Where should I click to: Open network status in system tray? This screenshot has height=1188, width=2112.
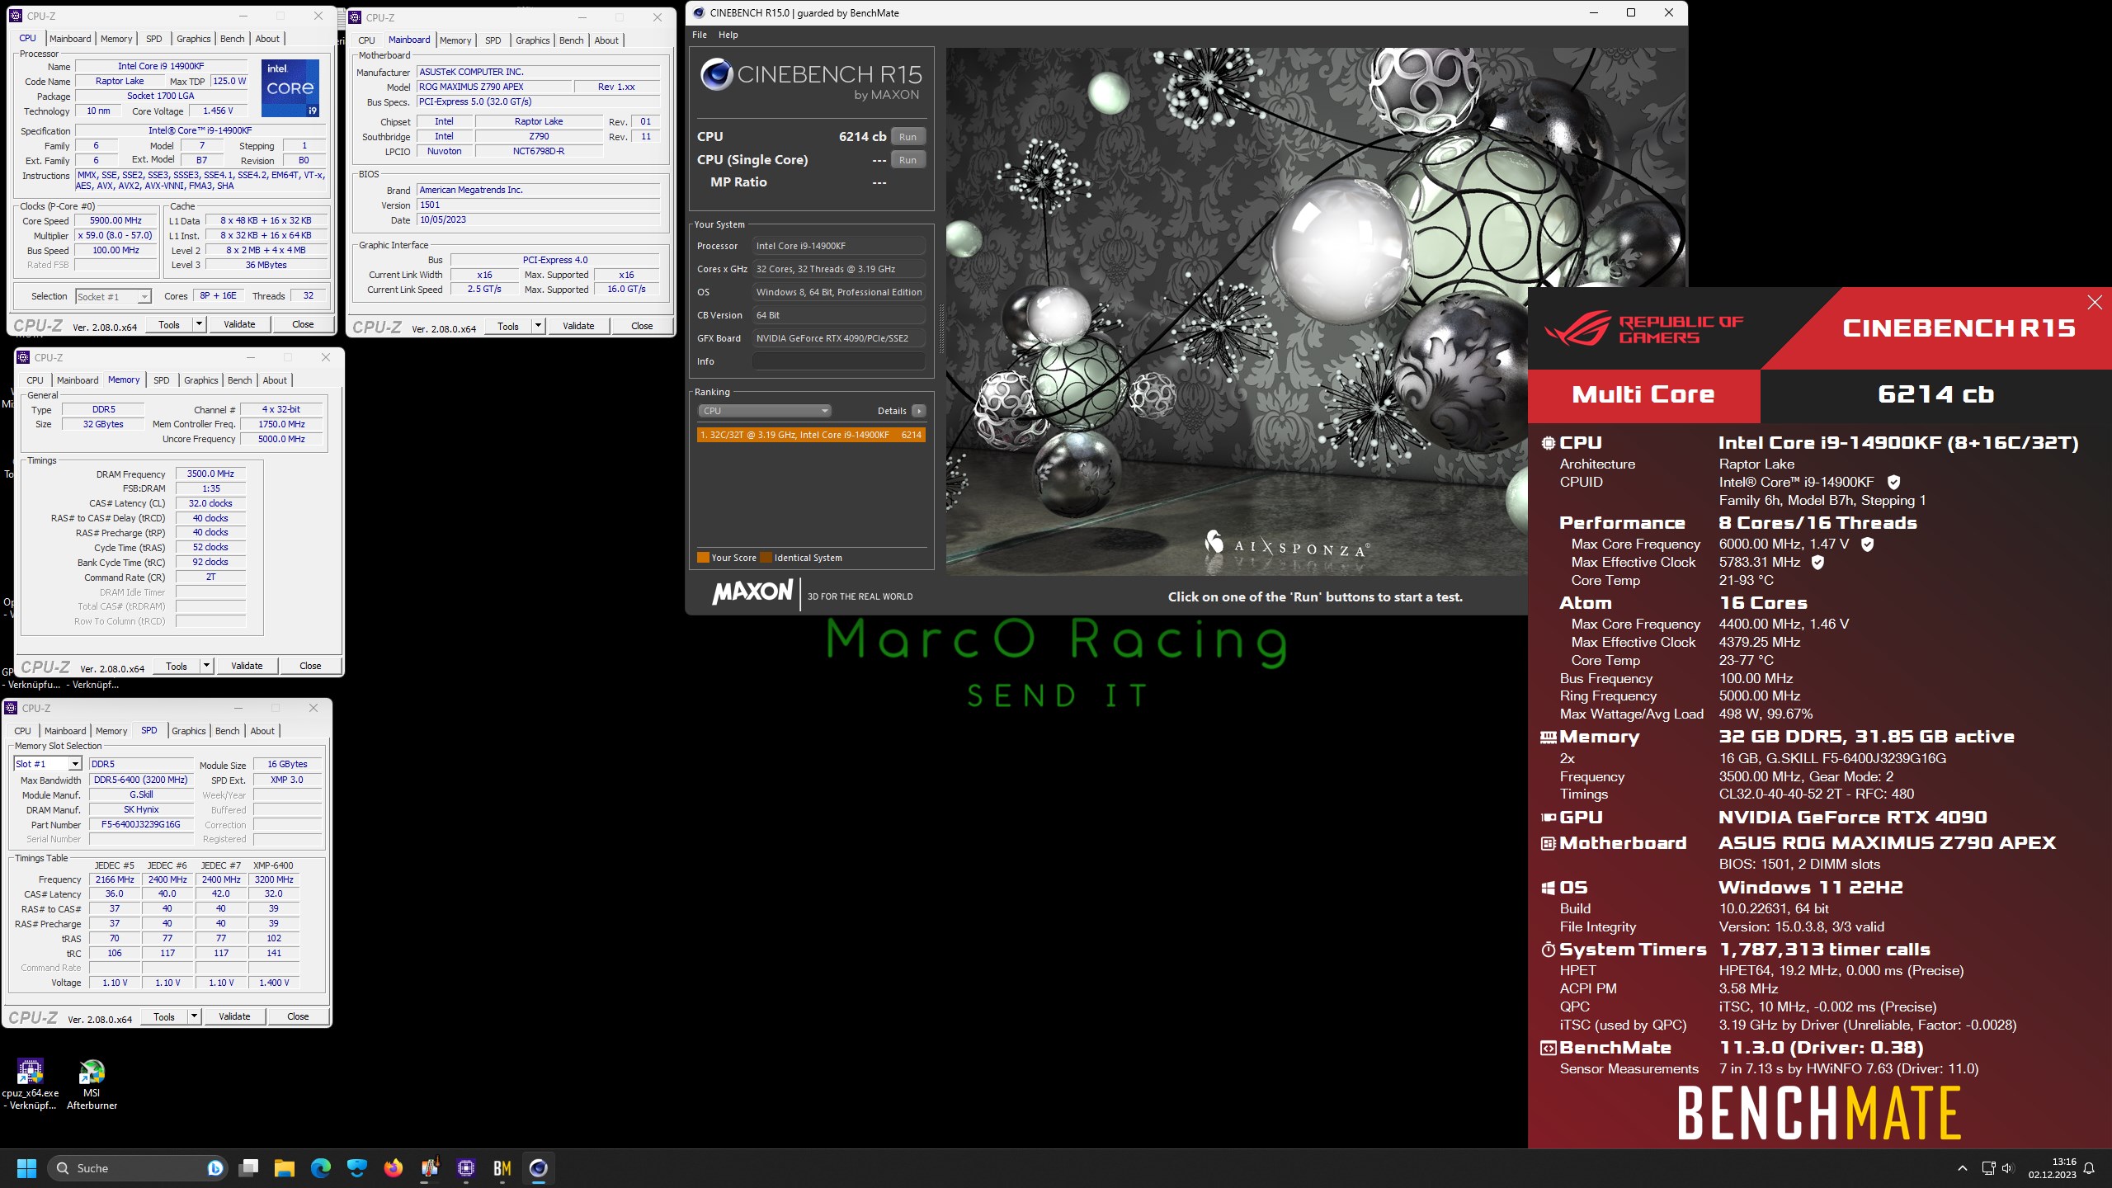coord(1988,1168)
